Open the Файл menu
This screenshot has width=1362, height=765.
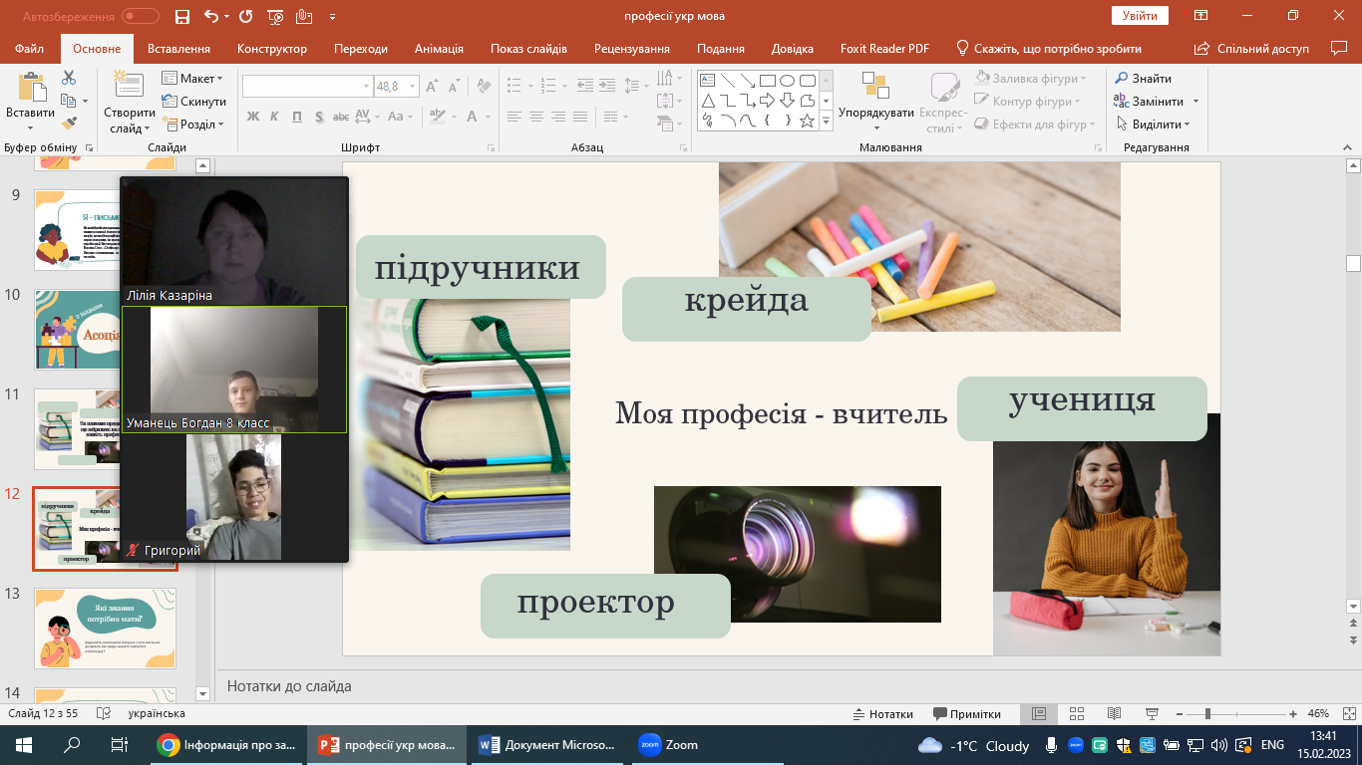click(x=30, y=49)
